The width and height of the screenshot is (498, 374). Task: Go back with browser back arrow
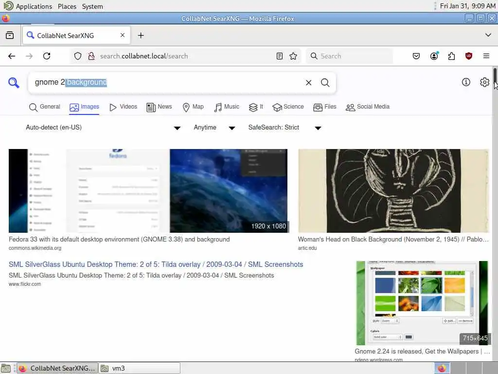[12, 56]
